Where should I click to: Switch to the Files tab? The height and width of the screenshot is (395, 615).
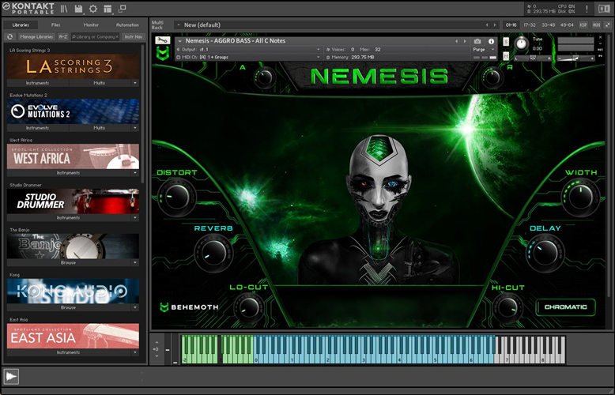[55, 24]
